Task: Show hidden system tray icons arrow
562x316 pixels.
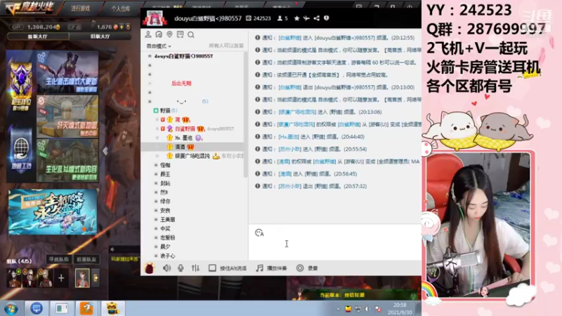Action: click(x=338, y=309)
